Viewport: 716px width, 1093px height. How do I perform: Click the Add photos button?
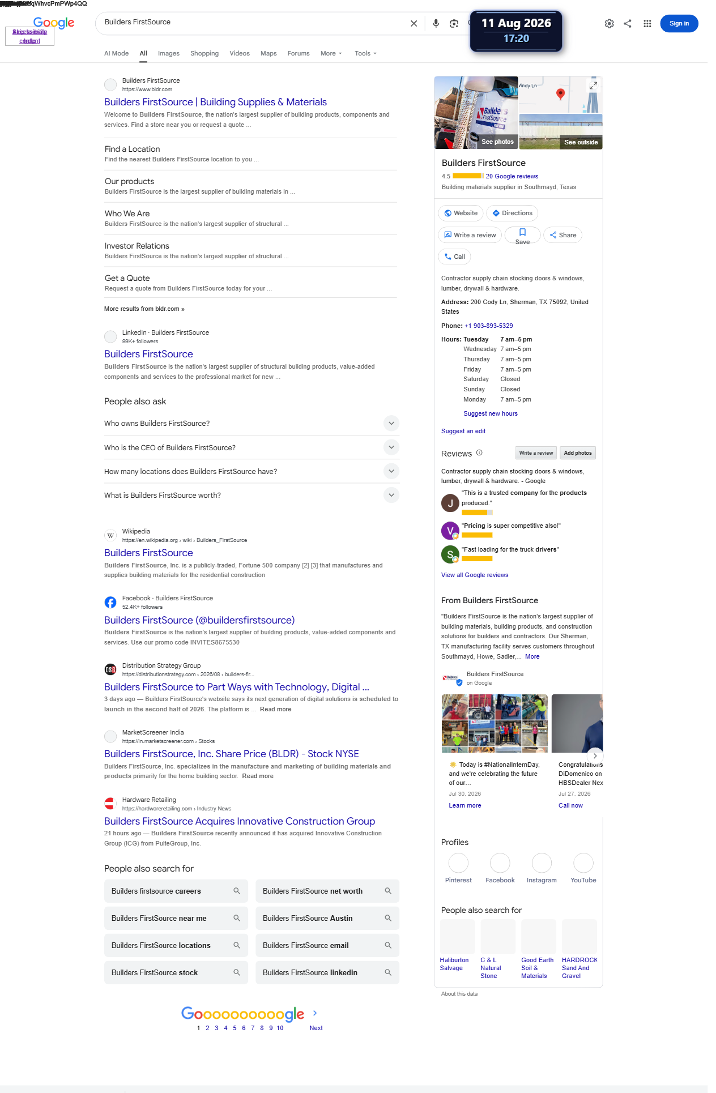pos(578,453)
